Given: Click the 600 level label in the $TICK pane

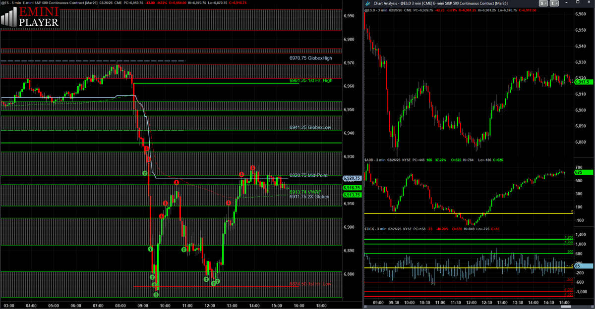Looking at the screenshot, I should tap(570, 253).
